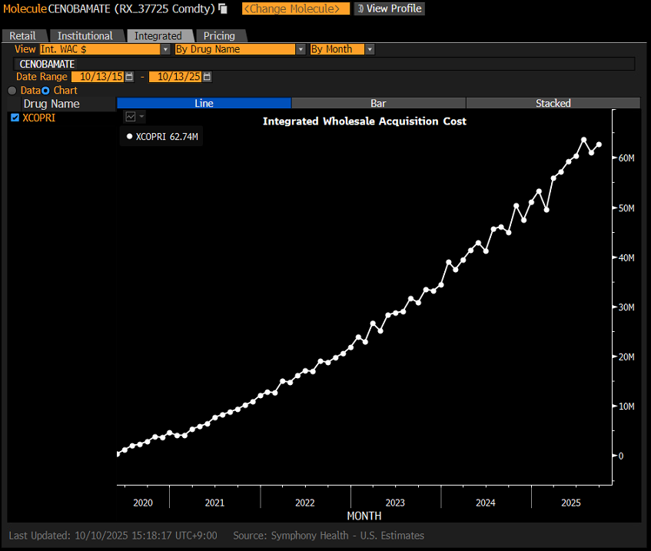This screenshot has height=551, width=651.
Task: Expand arrow beside chart options icon
Action: pos(141,117)
